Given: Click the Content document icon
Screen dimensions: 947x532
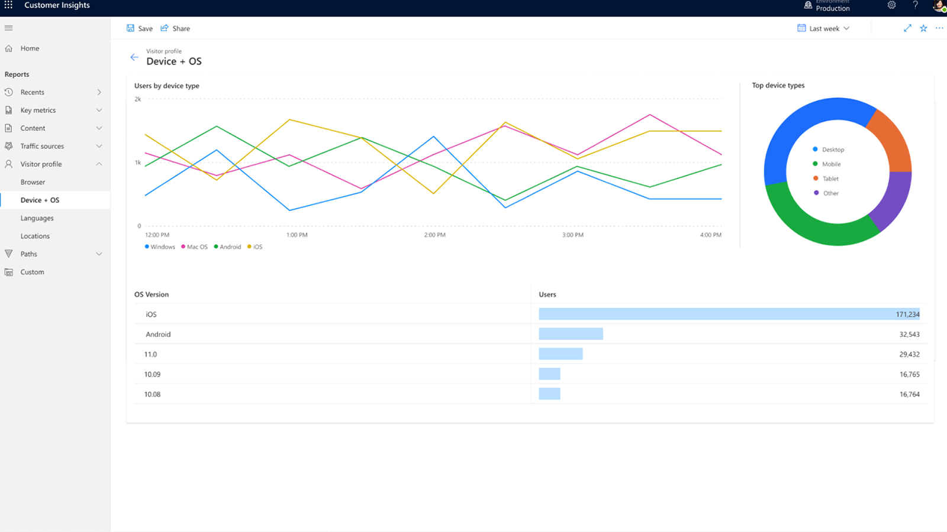Looking at the screenshot, I should pos(9,128).
